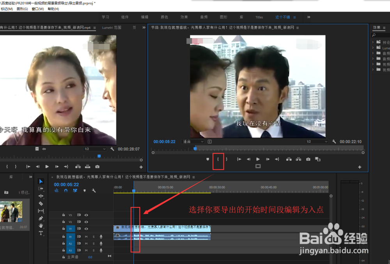Image resolution: width=390 pixels, height=264 pixels.
Task: Hide track V2 with eye icon
Action: pyautogui.click(x=86, y=222)
